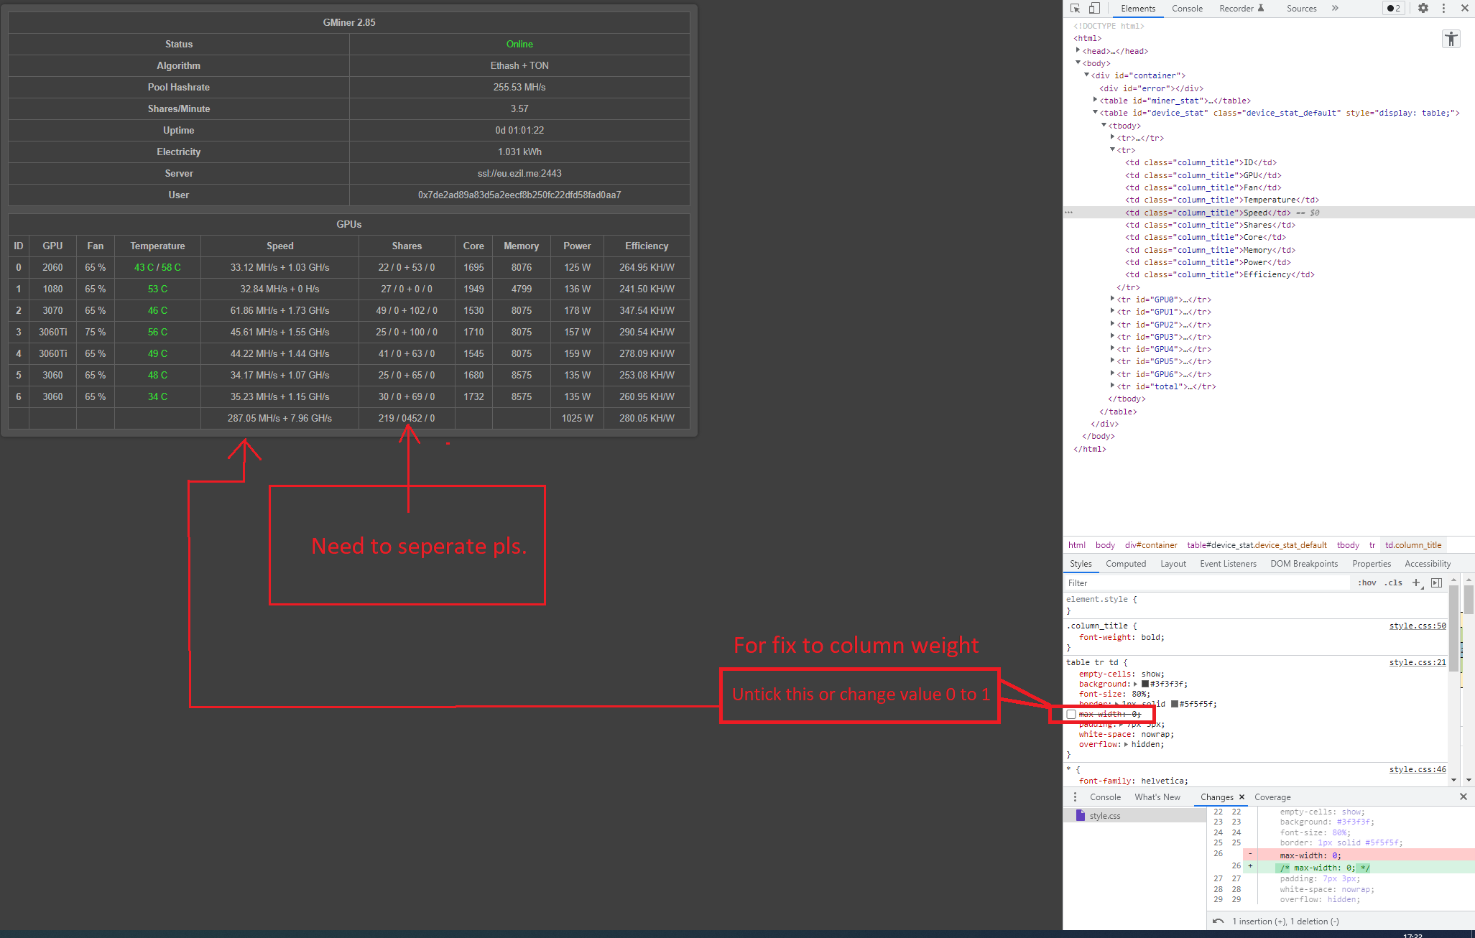Click the undo arrow in the Changes panel
Image resolution: width=1475 pixels, height=938 pixels.
tap(1219, 921)
